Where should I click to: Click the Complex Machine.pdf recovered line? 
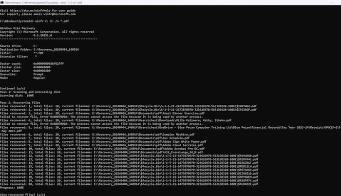pyautogui.click(x=97, y=134)
